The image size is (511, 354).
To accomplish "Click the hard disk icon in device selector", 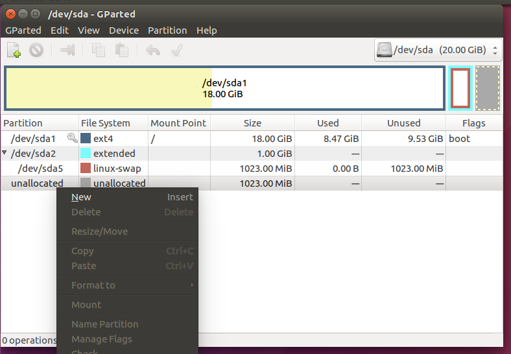I will point(385,50).
